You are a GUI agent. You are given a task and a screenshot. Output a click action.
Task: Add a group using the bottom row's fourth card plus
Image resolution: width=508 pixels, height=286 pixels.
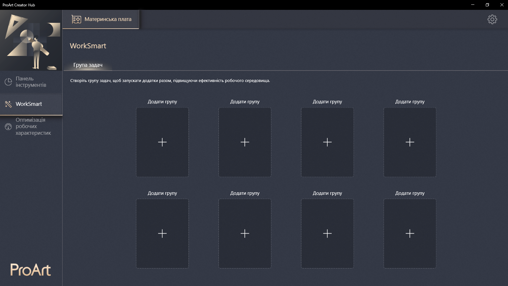tap(410, 234)
